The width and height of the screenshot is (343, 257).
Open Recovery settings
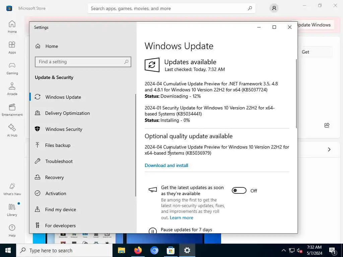(x=82, y=177)
